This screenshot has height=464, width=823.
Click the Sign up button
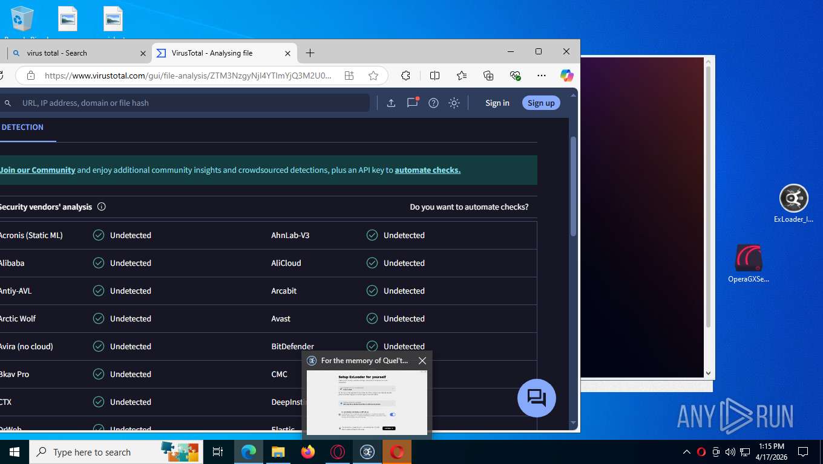tap(541, 103)
